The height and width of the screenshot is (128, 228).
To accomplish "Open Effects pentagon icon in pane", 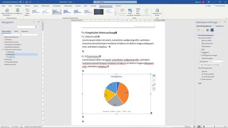I will (203, 30).
